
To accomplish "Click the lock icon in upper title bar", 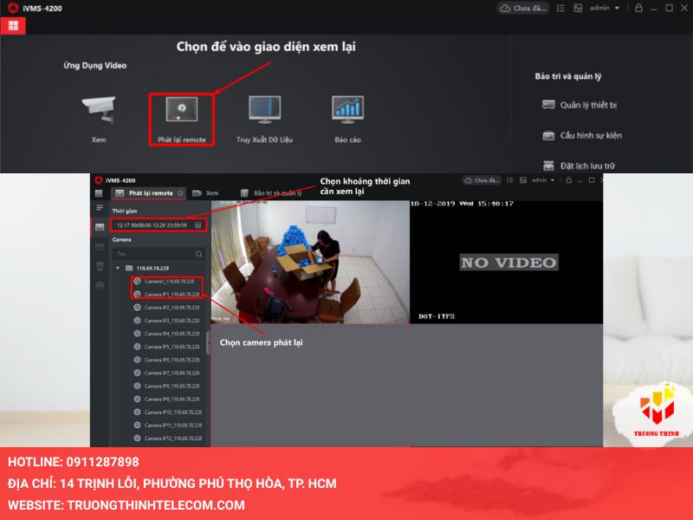I will point(638,8).
